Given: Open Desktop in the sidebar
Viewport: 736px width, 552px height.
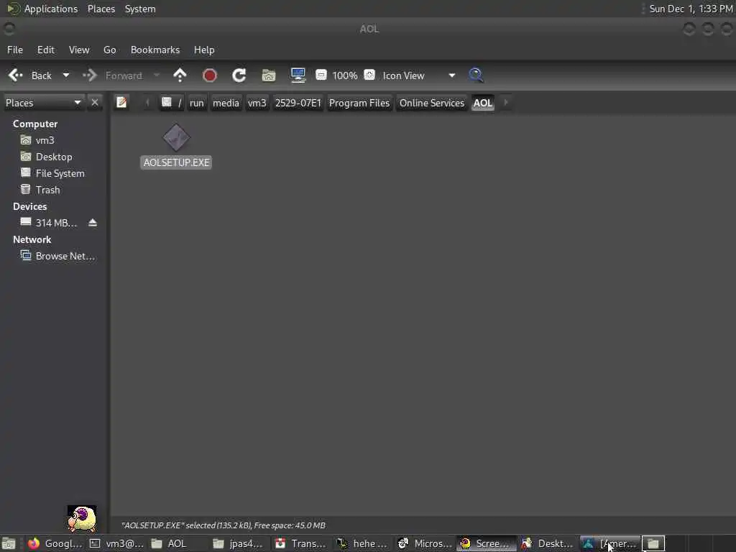Looking at the screenshot, I should [54, 157].
